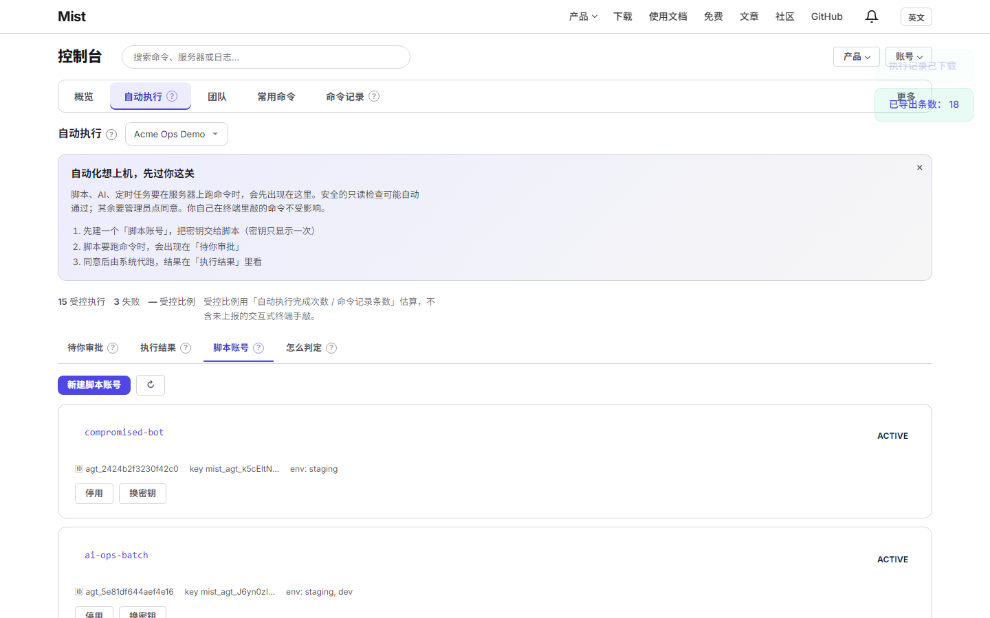Dismiss the automation intro banner
The image size is (990, 618).
919,168
